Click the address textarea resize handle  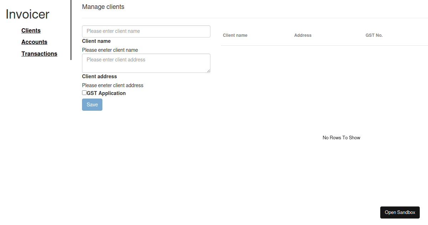(209, 71)
